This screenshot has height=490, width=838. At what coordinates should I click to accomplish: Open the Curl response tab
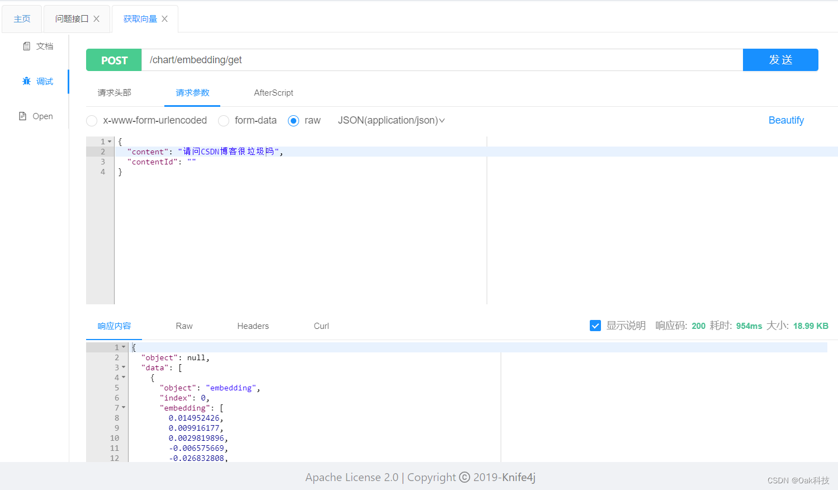coord(321,326)
